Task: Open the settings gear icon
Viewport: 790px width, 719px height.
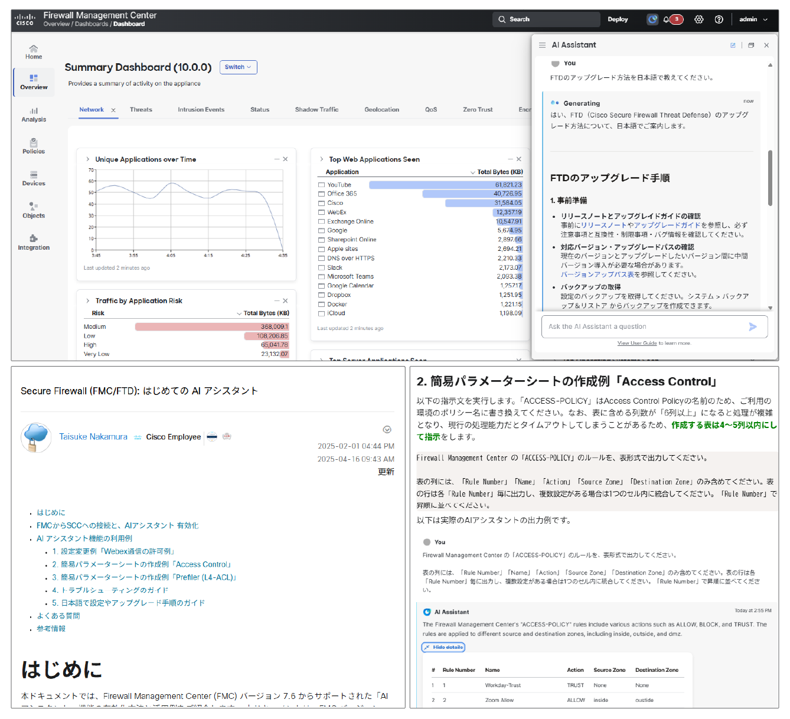Action: [x=698, y=19]
